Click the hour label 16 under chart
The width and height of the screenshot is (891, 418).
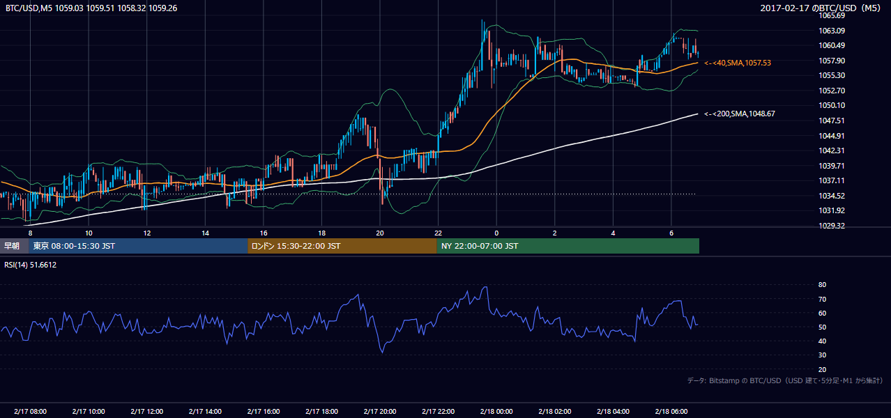point(264,233)
